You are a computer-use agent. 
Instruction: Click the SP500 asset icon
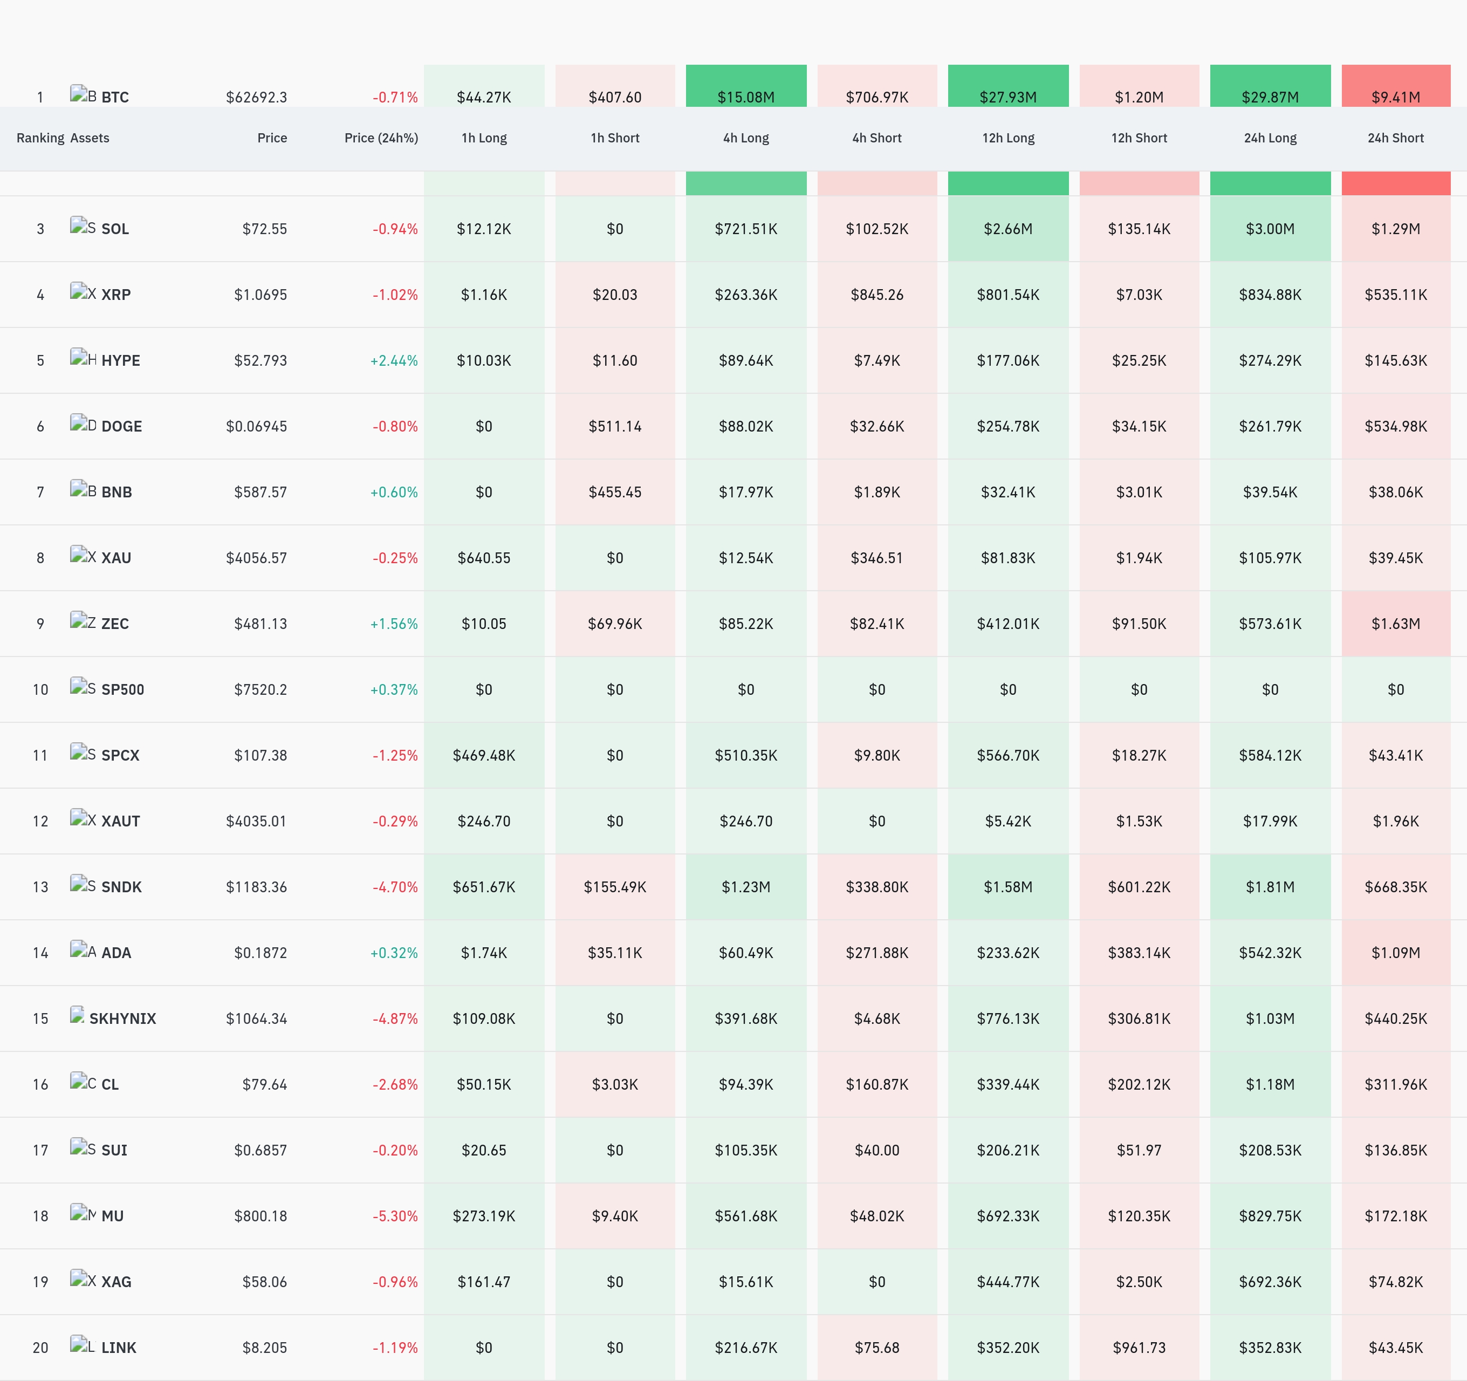(x=83, y=686)
